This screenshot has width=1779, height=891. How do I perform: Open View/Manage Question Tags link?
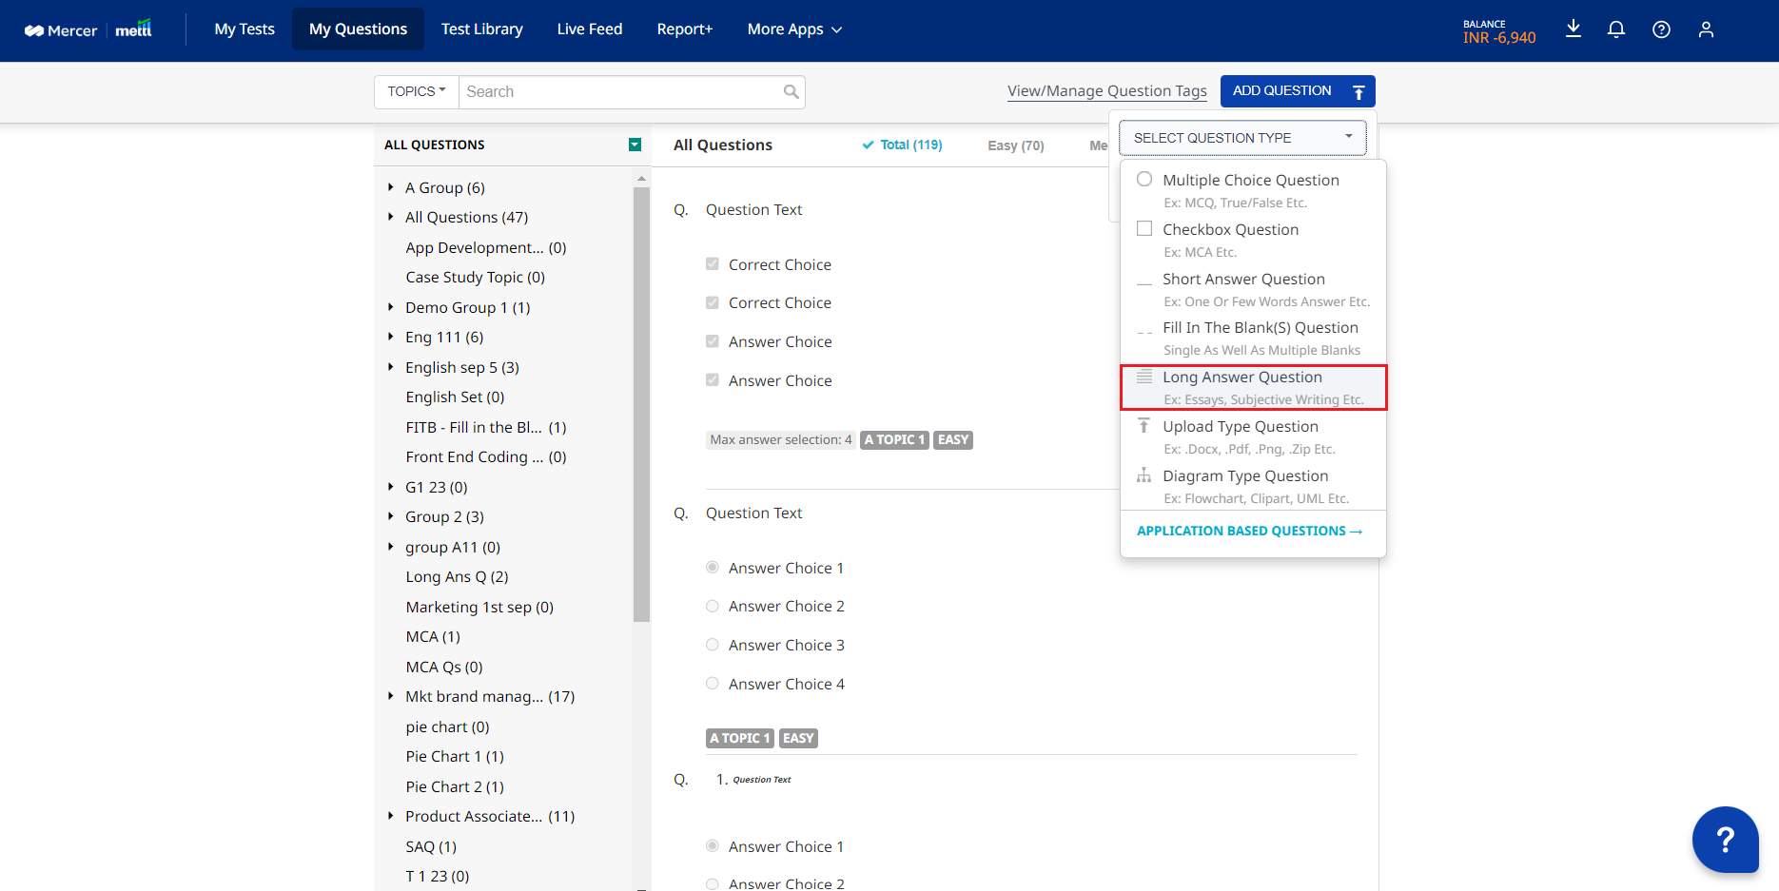point(1106,91)
